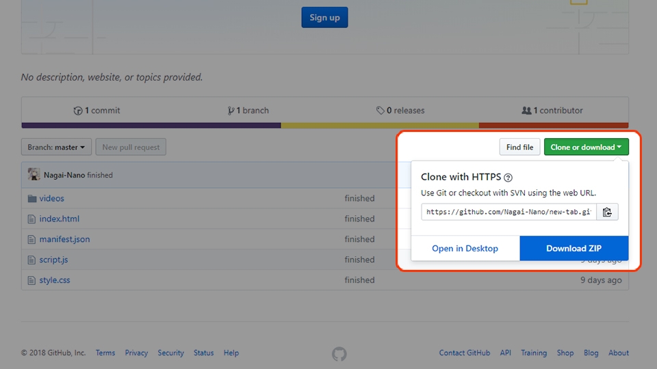Screen dimensions: 657x369
Task: Click the New pull request button
Action: [131, 147]
